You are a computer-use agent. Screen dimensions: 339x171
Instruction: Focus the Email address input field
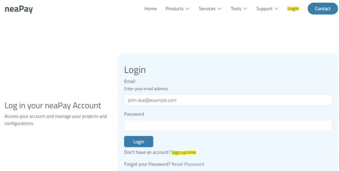228,100
